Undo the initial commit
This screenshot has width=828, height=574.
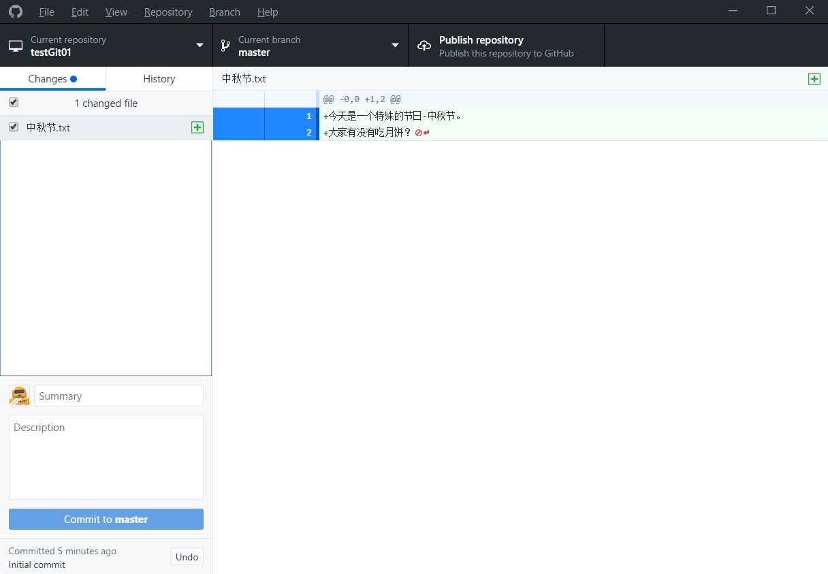pos(187,557)
